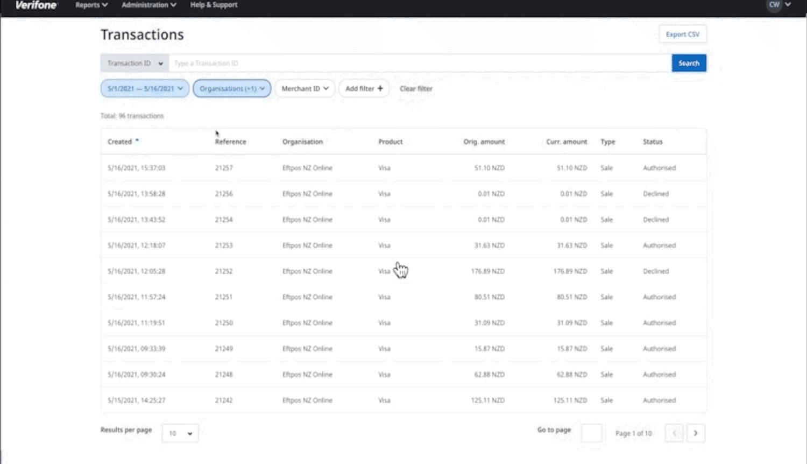Open the Transaction ID search type dropdown
807x464 pixels.
tap(134, 63)
